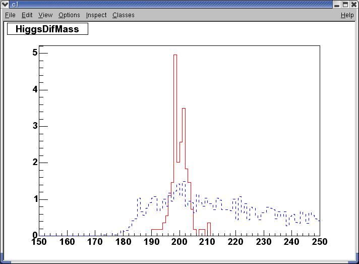Click the y-axis label 3
The width and height of the screenshot is (359, 264).
pos(35,126)
